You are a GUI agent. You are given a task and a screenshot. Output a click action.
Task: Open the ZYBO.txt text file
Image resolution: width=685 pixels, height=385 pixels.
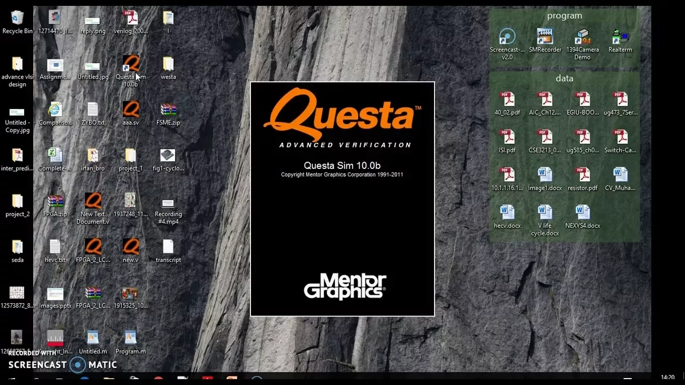93,114
